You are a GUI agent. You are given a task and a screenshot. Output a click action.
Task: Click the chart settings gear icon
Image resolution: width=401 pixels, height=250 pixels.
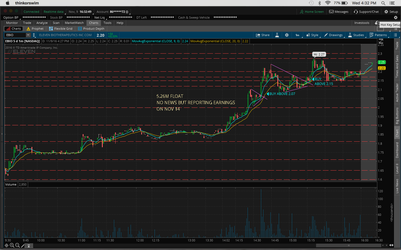(x=287, y=35)
